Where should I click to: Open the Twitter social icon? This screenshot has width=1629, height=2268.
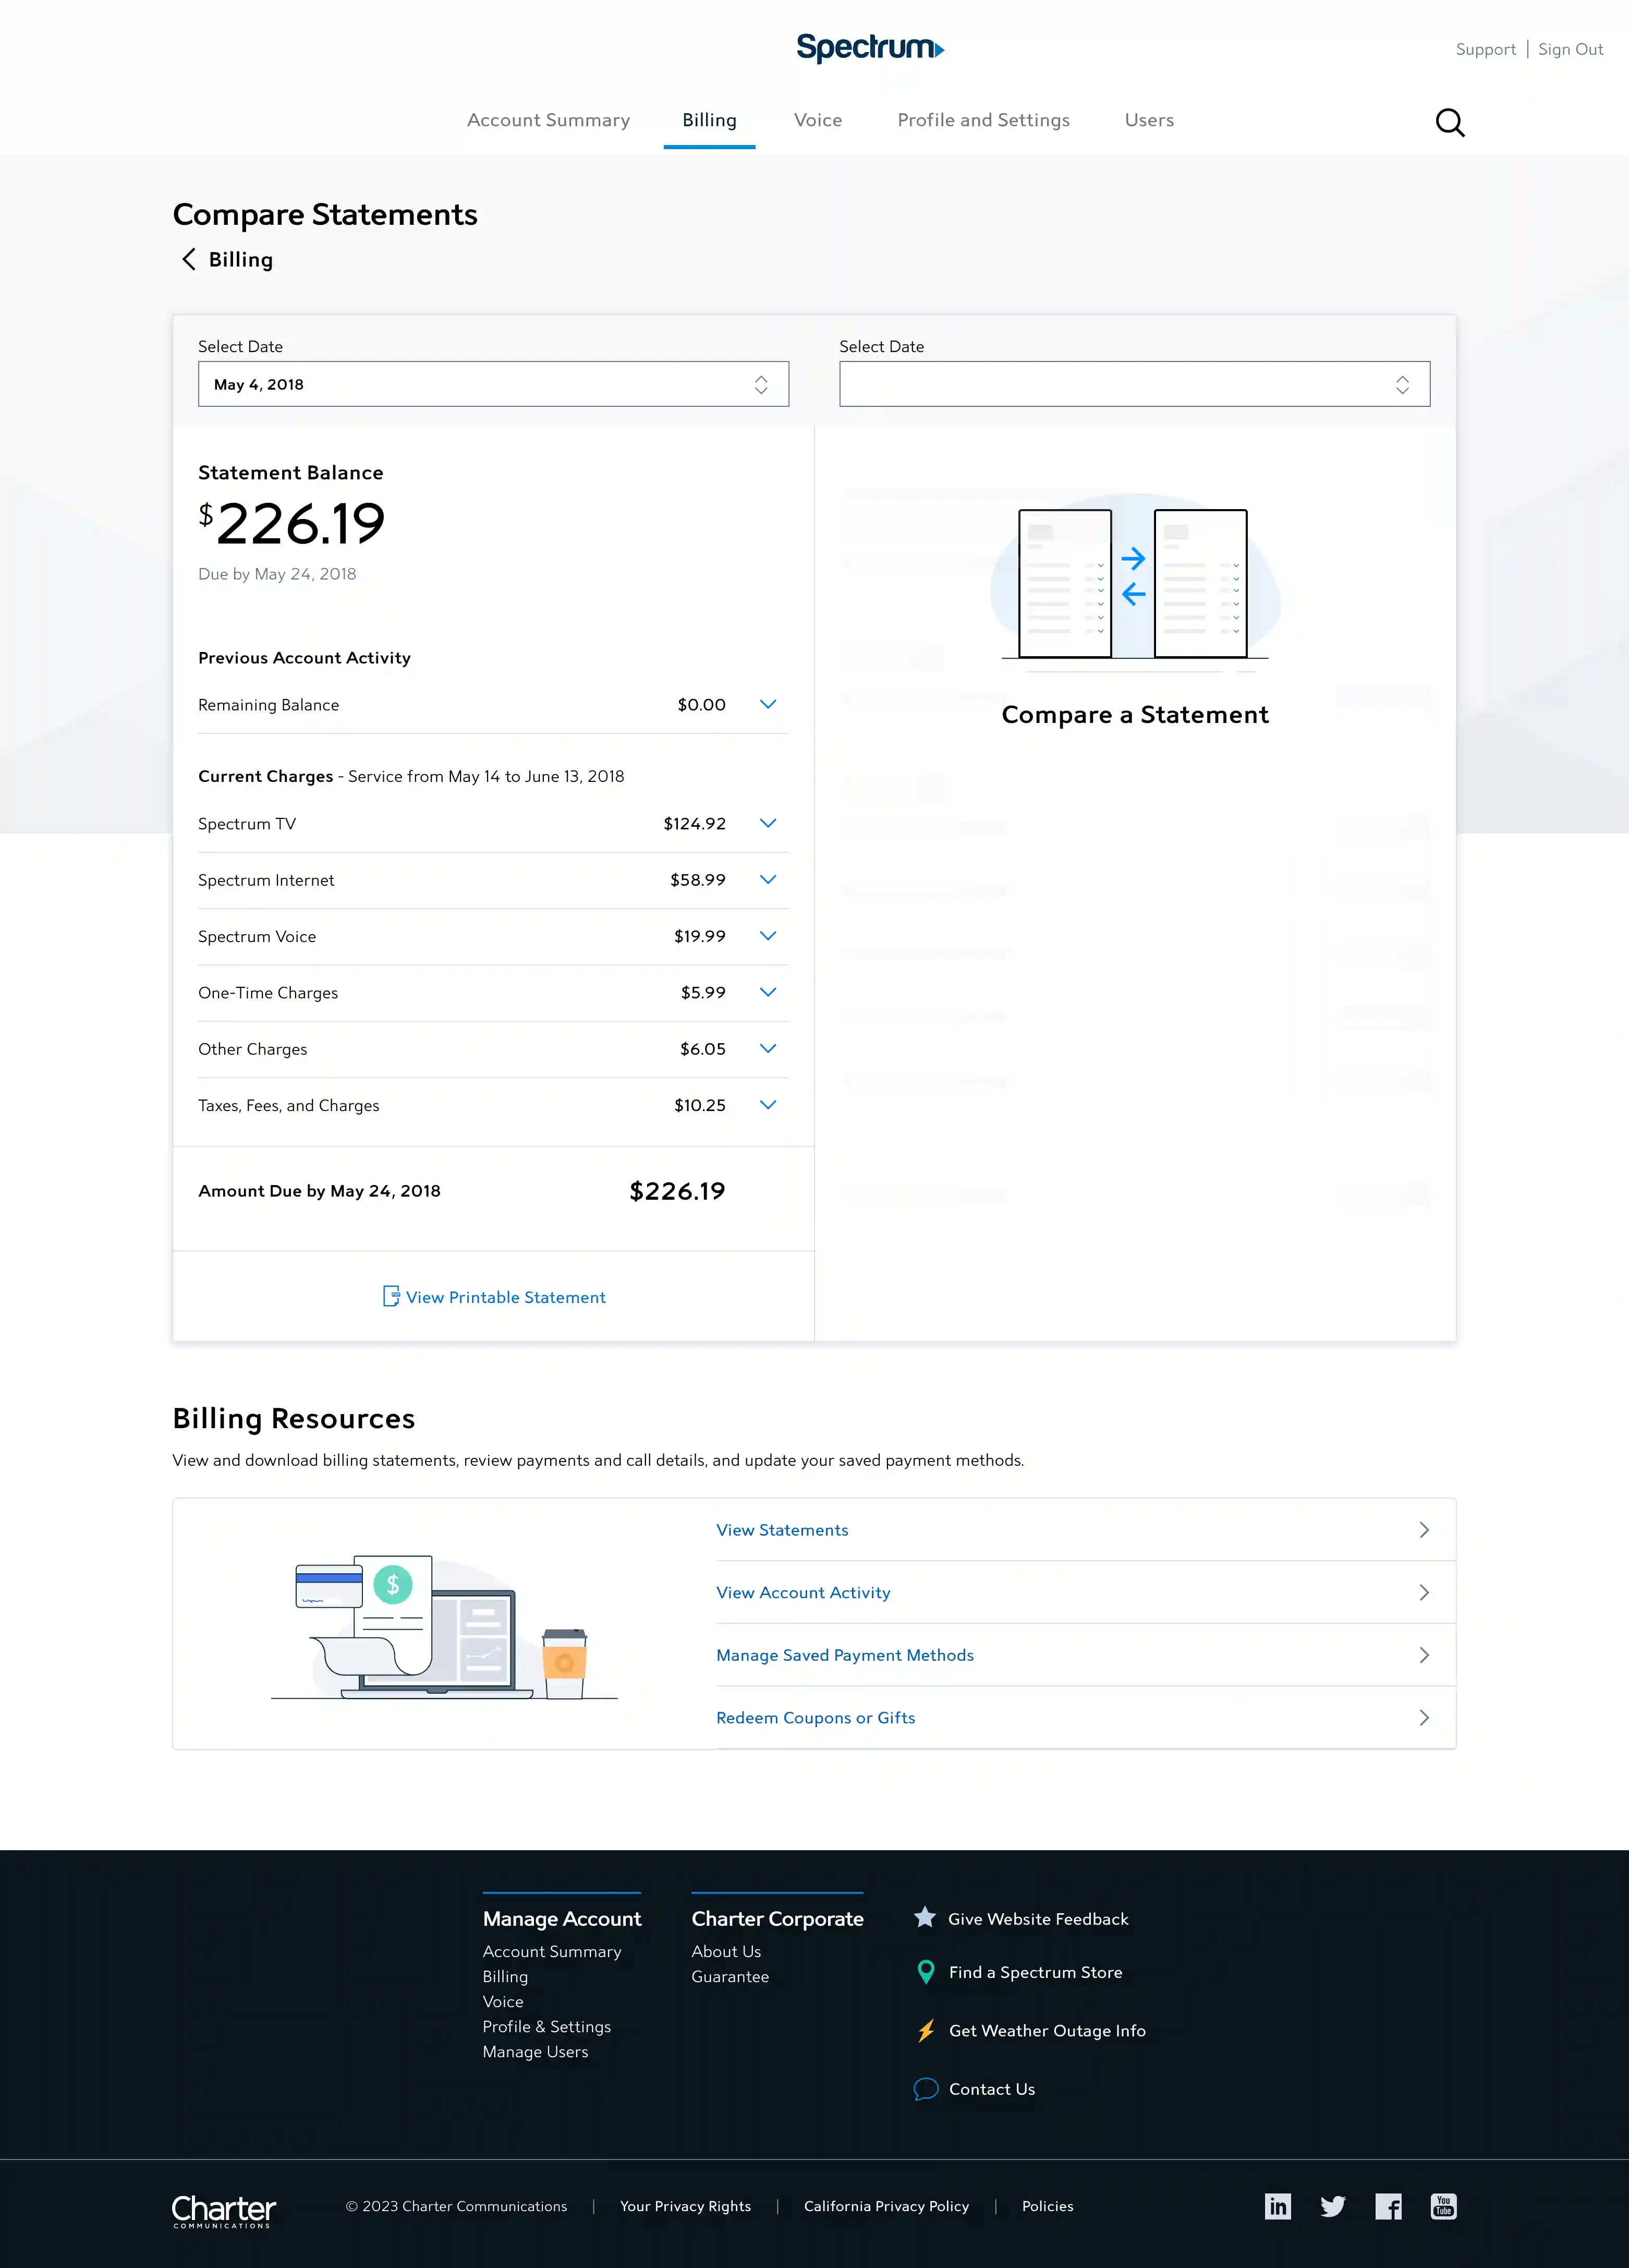(1333, 2206)
